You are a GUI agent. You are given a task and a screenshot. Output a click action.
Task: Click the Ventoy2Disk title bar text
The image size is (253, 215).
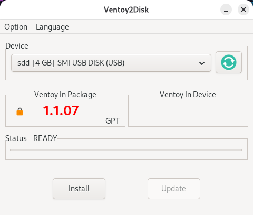point(126,10)
